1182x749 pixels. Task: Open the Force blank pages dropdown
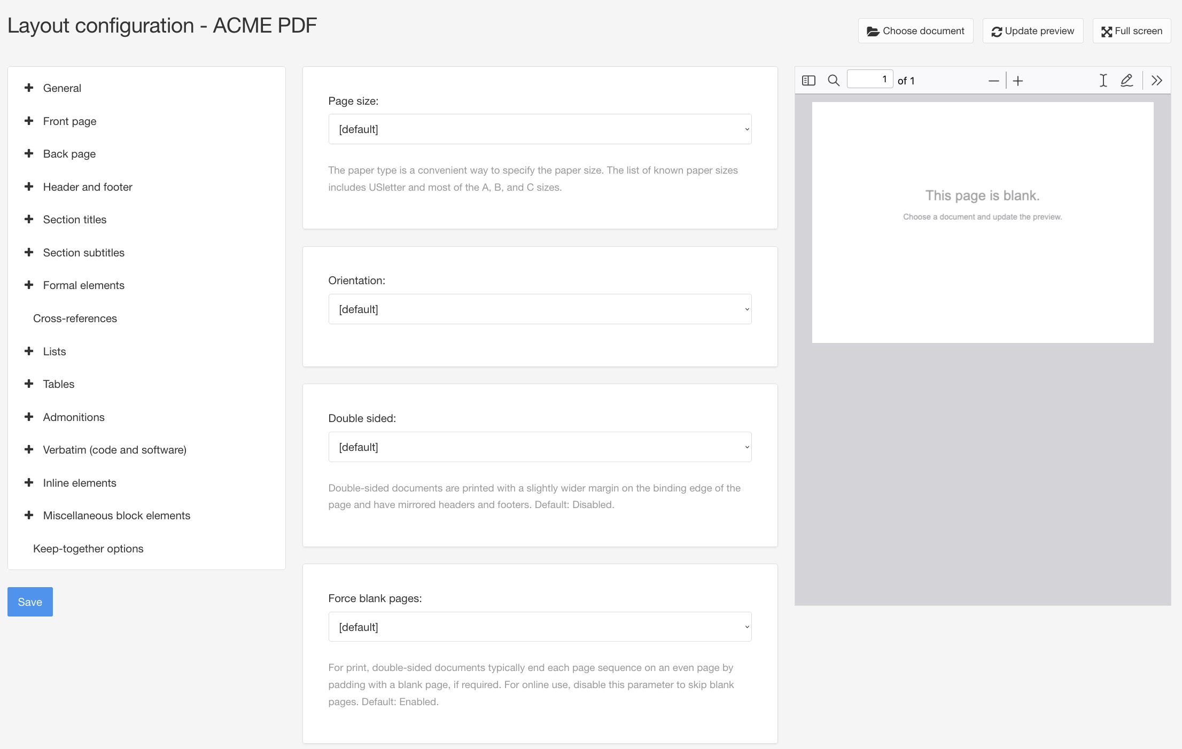click(x=540, y=627)
